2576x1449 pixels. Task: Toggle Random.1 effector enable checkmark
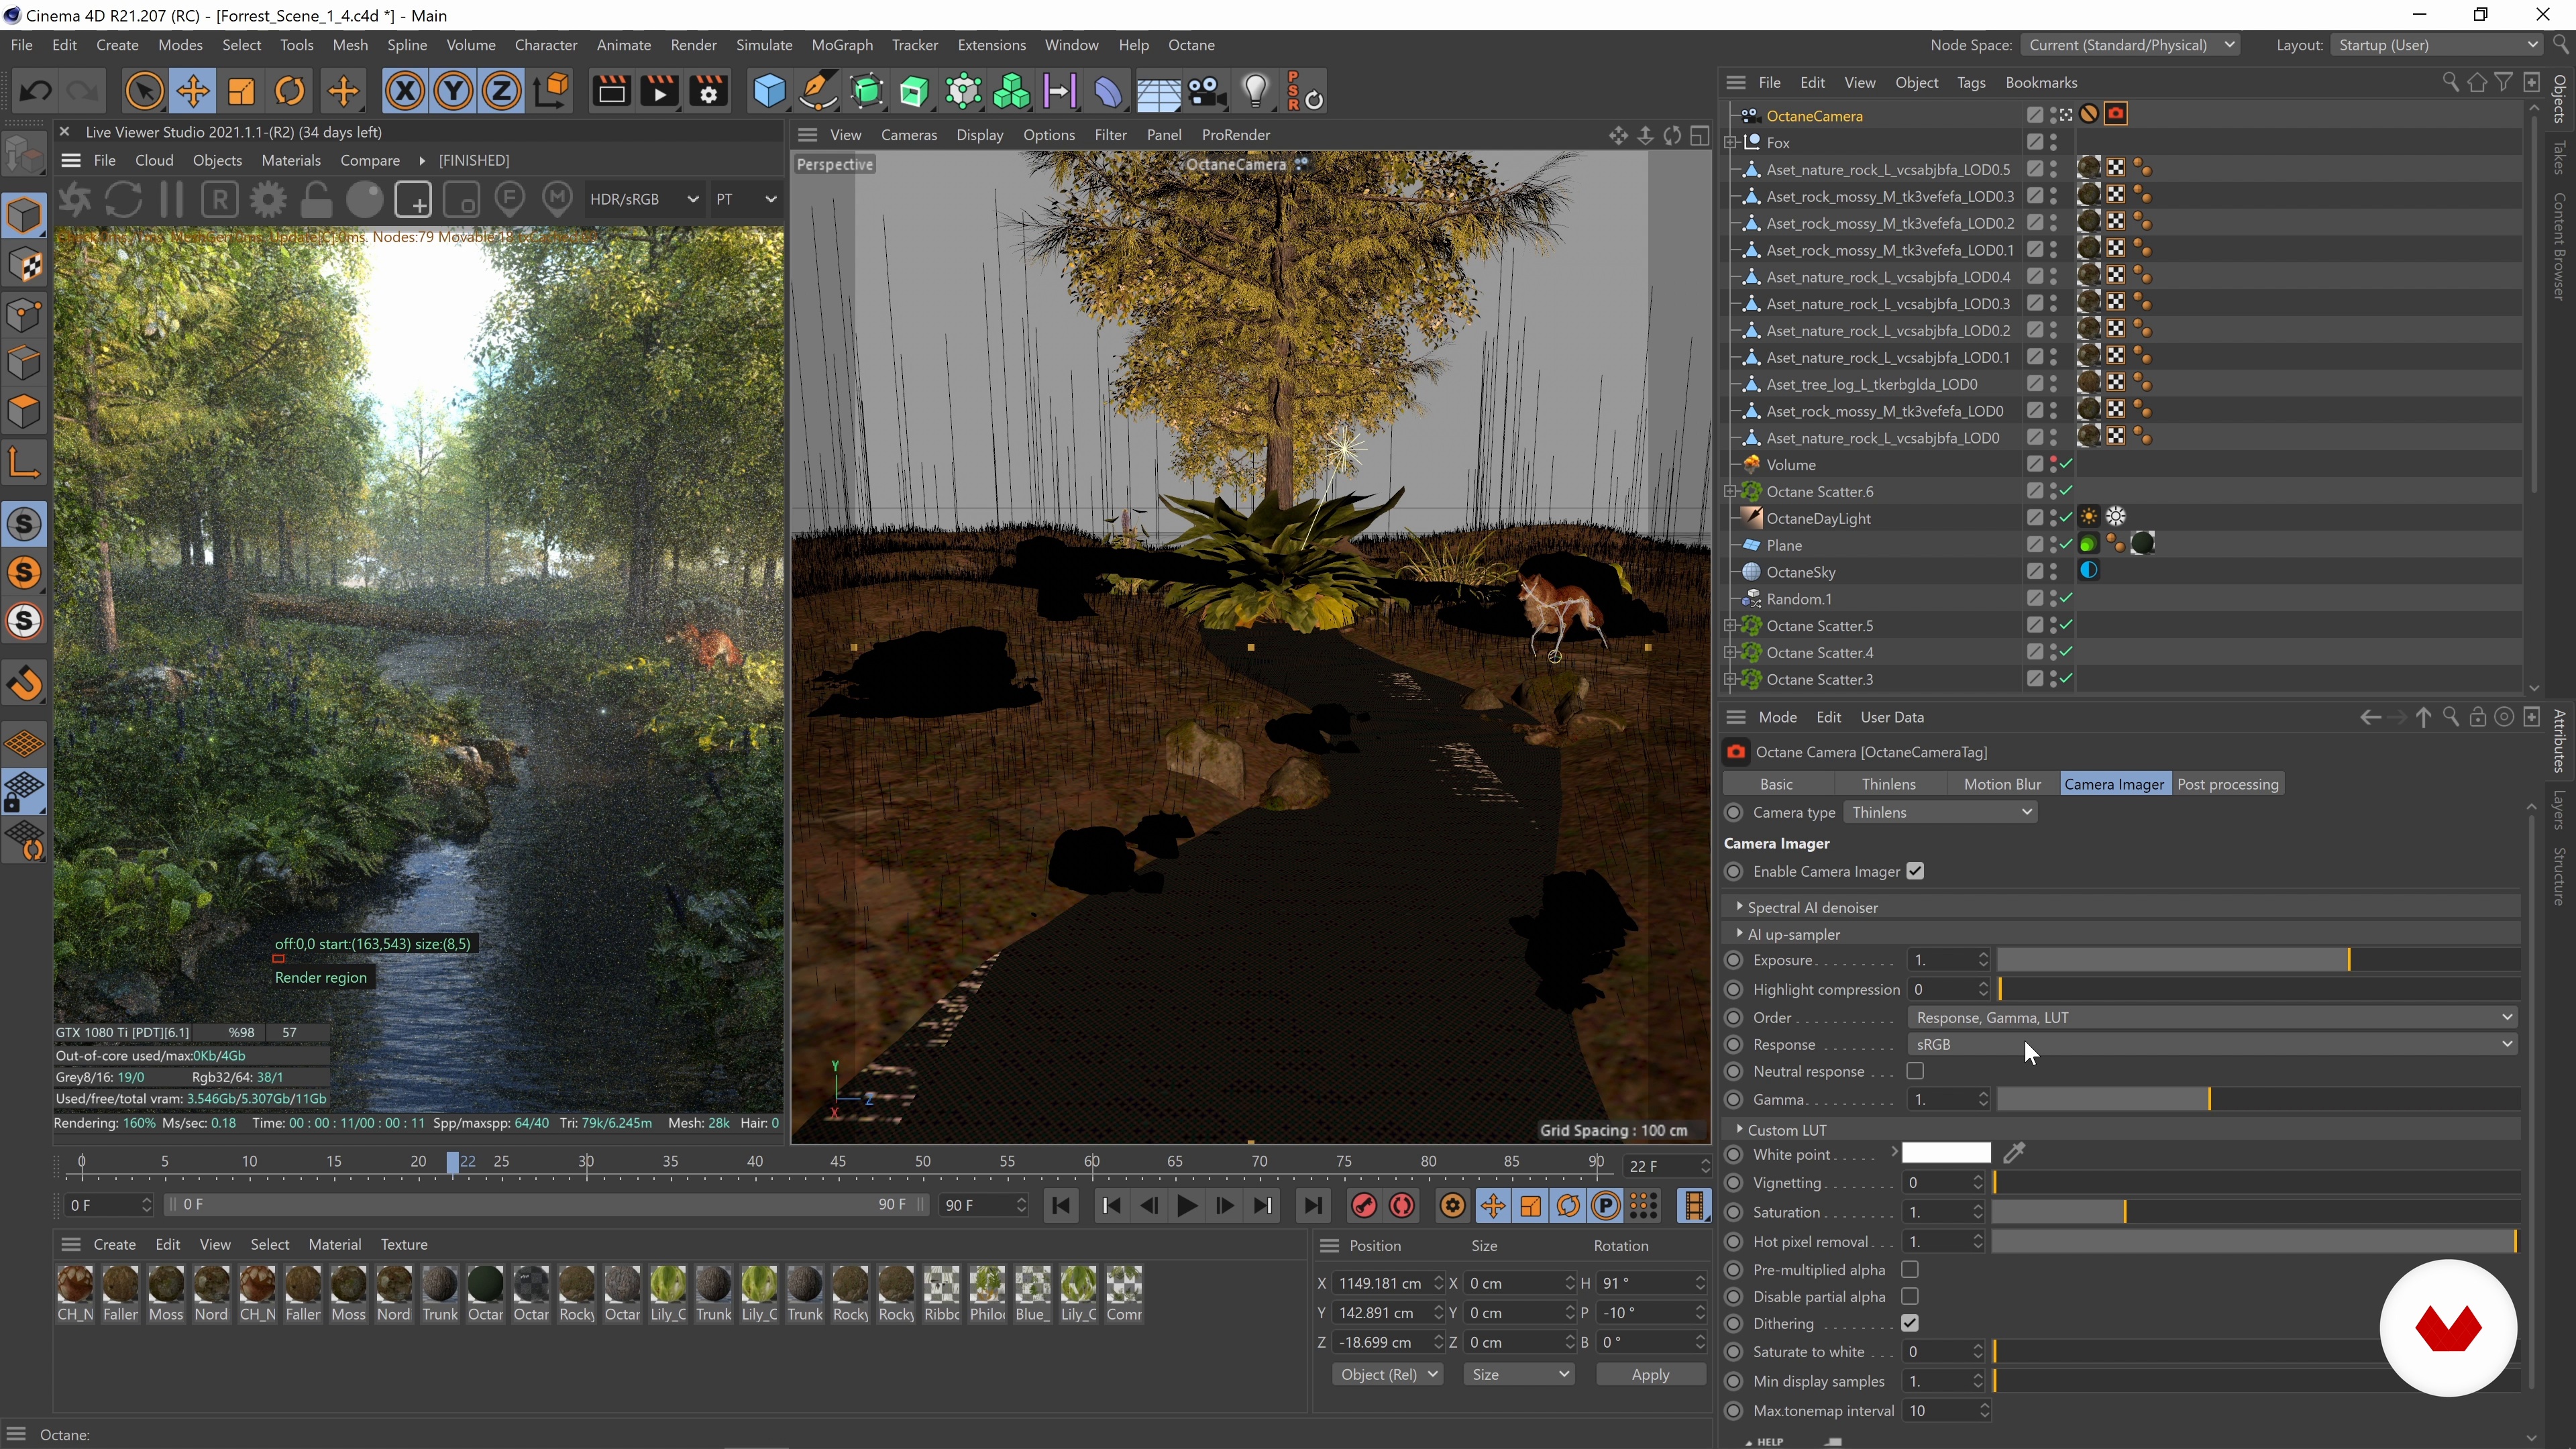2066,598
